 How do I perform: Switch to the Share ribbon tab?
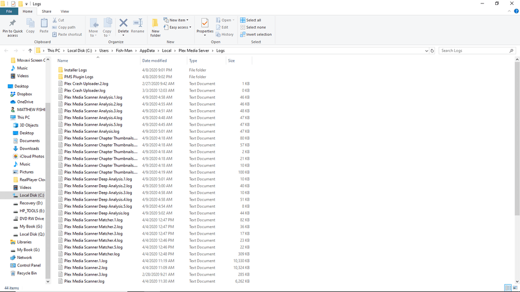click(x=46, y=11)
